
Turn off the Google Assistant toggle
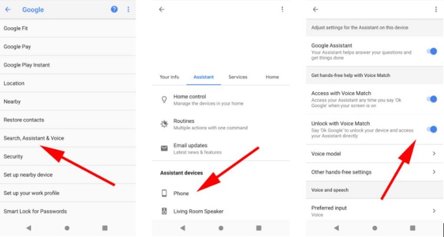431,52
